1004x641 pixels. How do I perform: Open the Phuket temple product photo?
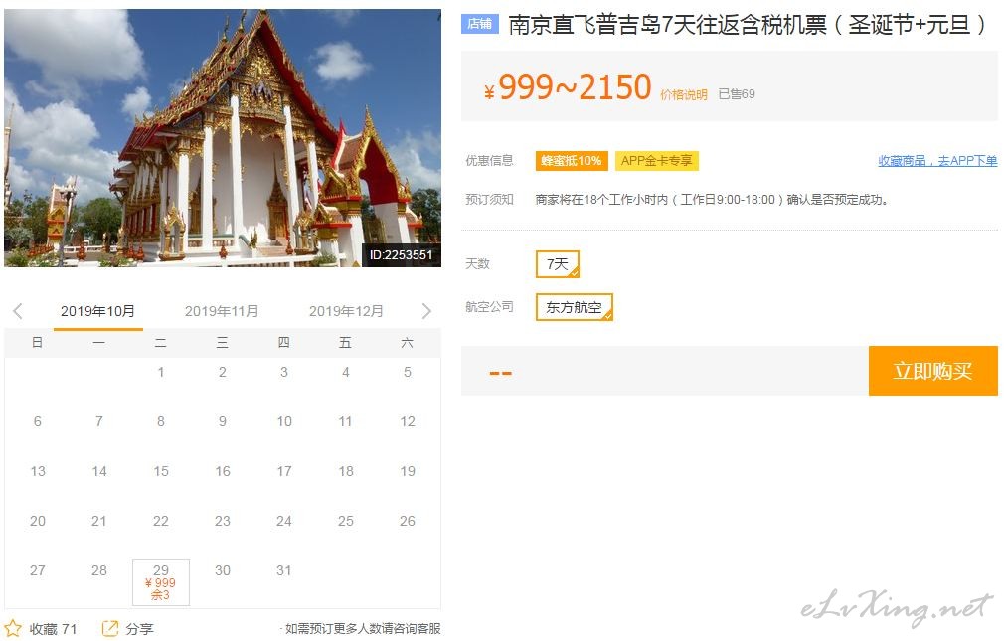click(223, 138)
